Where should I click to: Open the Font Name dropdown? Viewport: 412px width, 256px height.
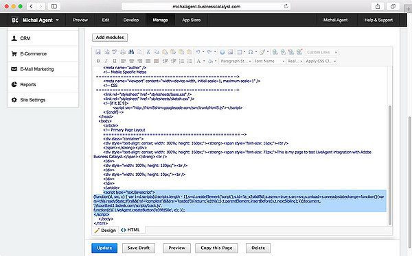(x=269, y=61)
